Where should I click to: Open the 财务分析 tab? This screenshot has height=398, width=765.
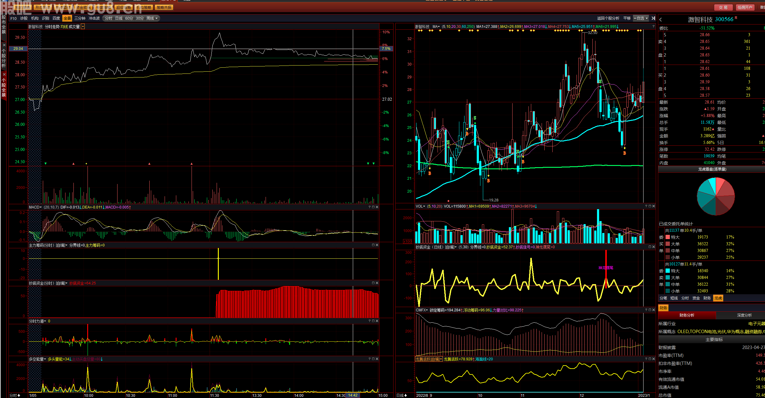click(x=687, y=315)
